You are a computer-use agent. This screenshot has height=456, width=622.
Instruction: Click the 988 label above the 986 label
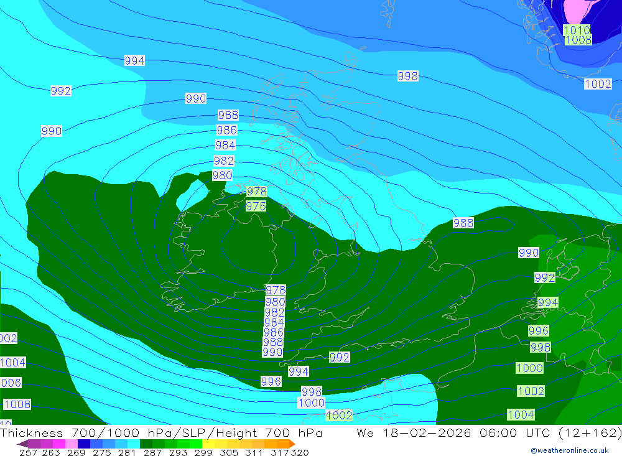click(228, 115)
